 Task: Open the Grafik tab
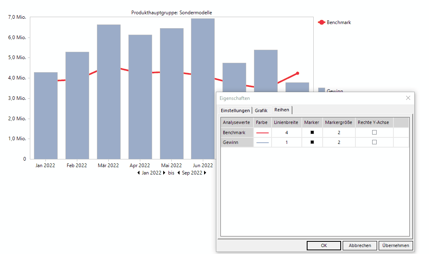261,110
